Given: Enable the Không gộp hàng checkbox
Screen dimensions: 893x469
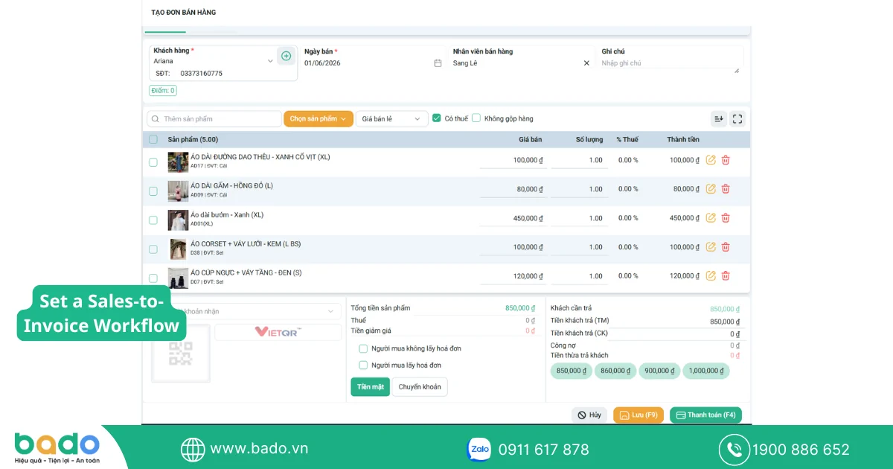Looking at the screenshot, I should pos(476,118).
